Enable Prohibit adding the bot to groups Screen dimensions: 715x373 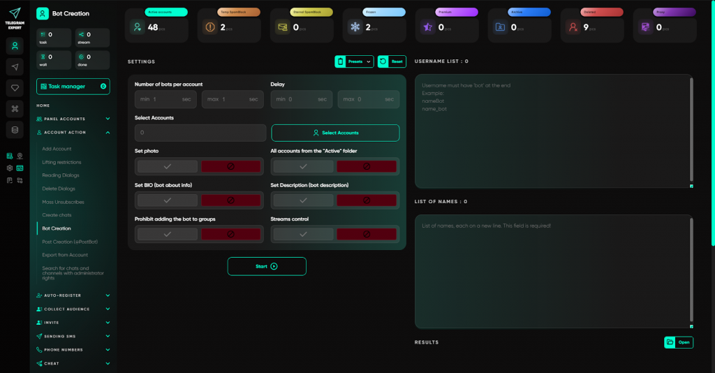[x=167, y=234]
